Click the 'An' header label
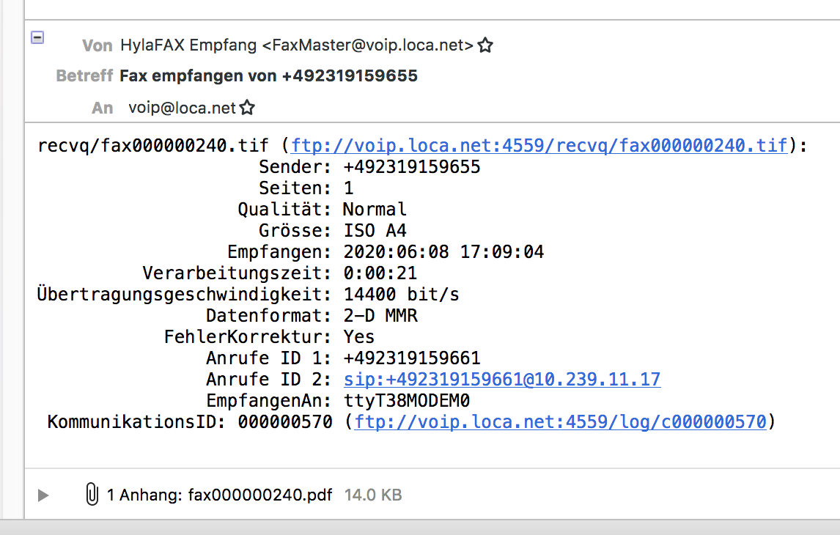840x535 pixels. [x=103, y=108]
